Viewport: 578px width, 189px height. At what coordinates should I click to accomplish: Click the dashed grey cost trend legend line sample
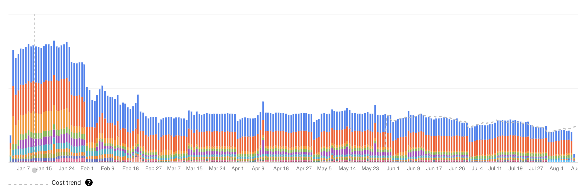pyautogui.click(x=28, y=184)
